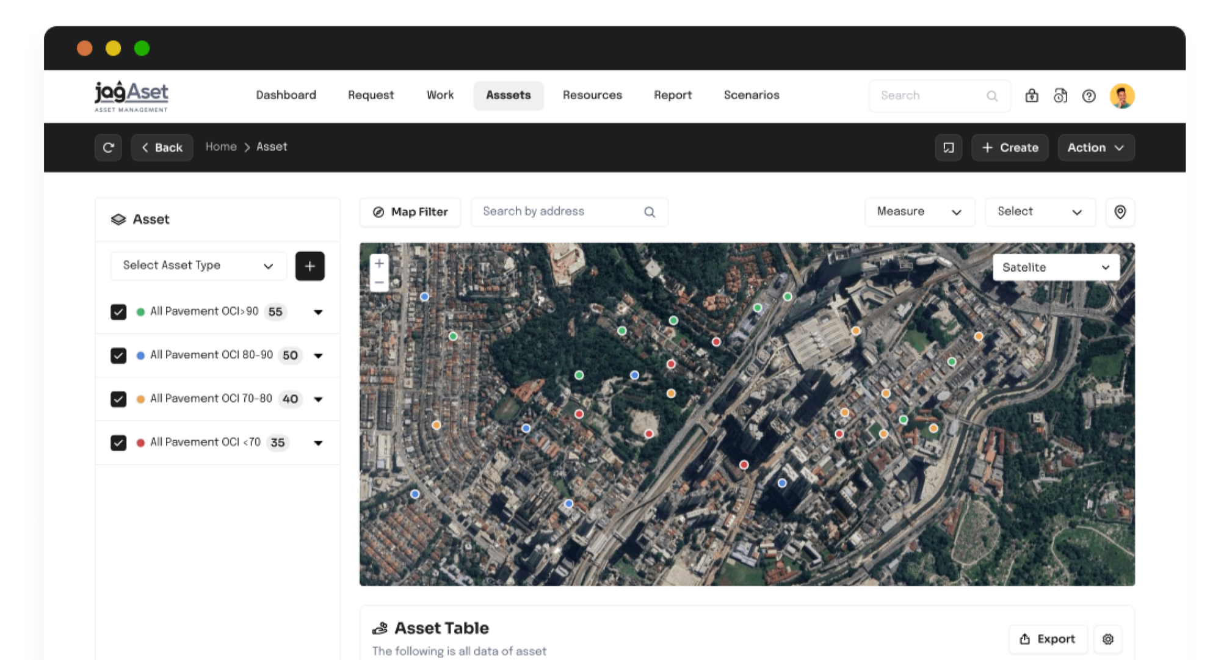Go to the Request tab
This screenshot has height=660, width=1221.
371,95
